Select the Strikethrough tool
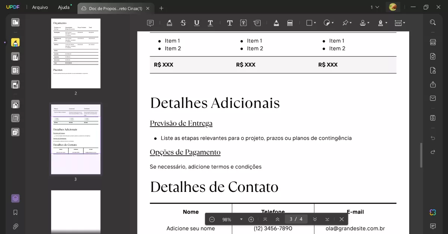 tap(183, 23)
